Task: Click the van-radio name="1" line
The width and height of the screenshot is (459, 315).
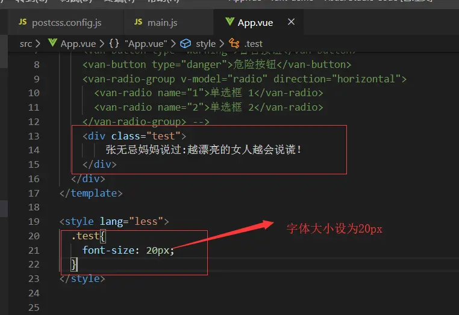Action: tap(208, 93)
